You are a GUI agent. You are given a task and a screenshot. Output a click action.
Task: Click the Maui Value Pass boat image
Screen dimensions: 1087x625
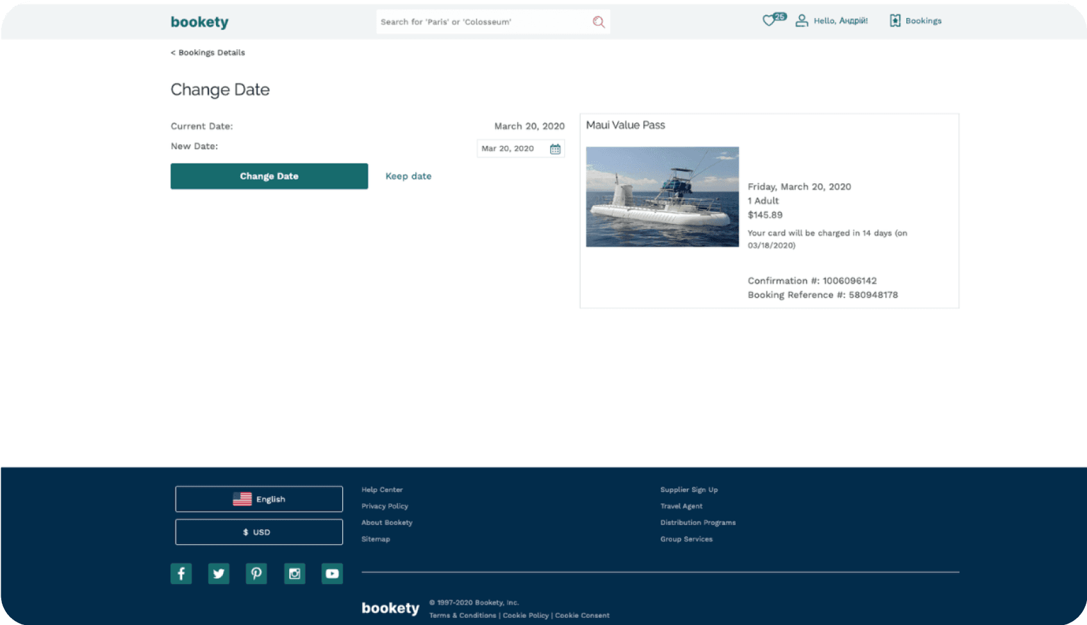coord(662,197)
